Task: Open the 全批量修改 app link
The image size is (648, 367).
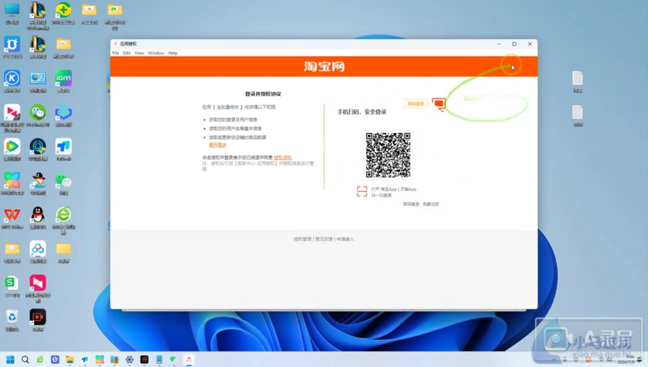Action: click(x=227, y=107)
